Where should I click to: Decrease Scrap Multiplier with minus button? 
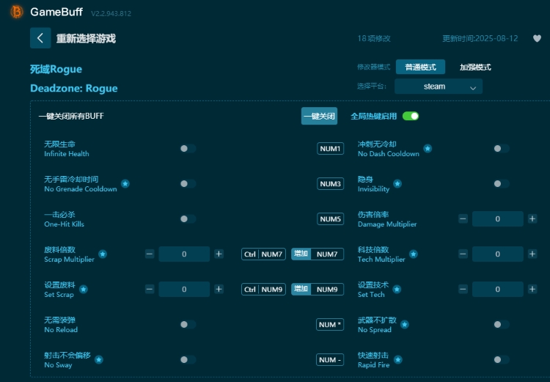tap(150, 254)
